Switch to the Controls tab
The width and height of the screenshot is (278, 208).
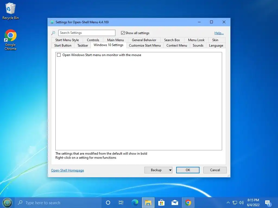tap(93, 40)
